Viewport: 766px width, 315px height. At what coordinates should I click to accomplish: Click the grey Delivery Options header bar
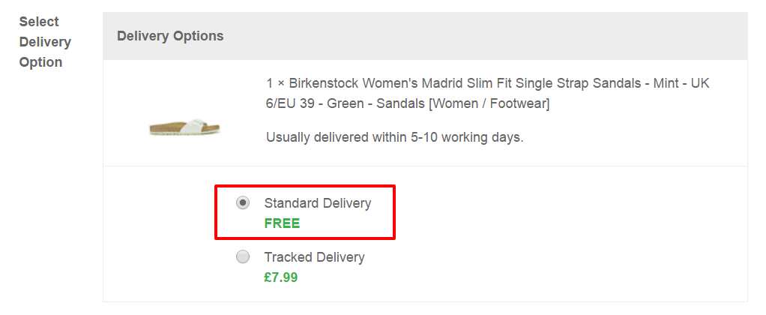tap(425, 36)
